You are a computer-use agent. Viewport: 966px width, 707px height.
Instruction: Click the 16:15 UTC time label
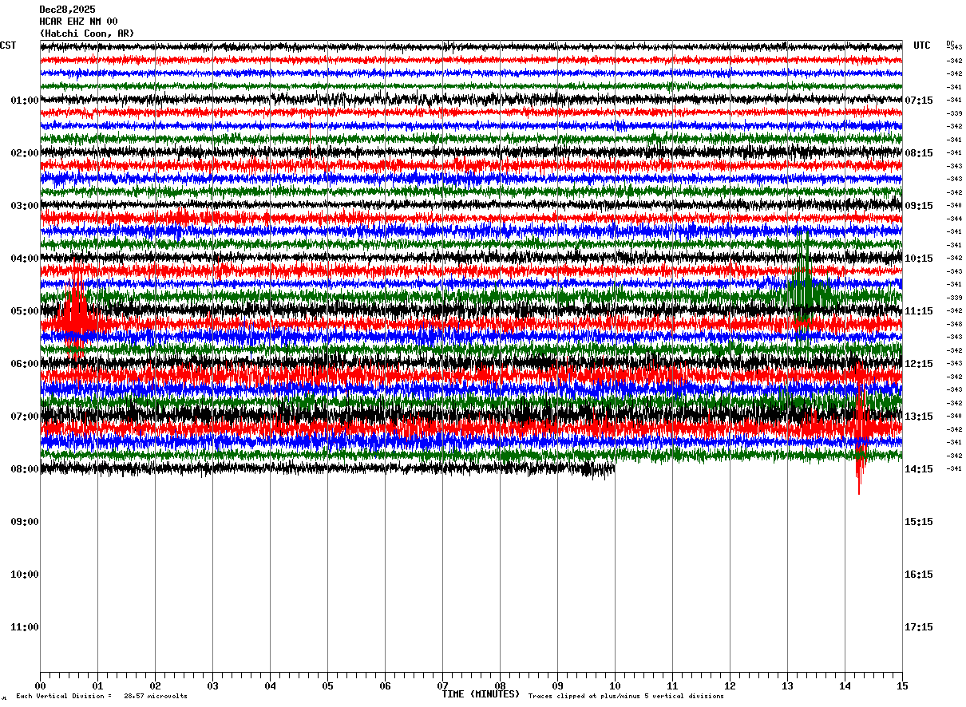coord(920,575)
